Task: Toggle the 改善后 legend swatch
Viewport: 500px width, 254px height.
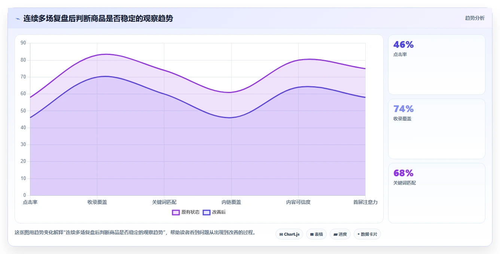Action: click(x=207, y=212)
